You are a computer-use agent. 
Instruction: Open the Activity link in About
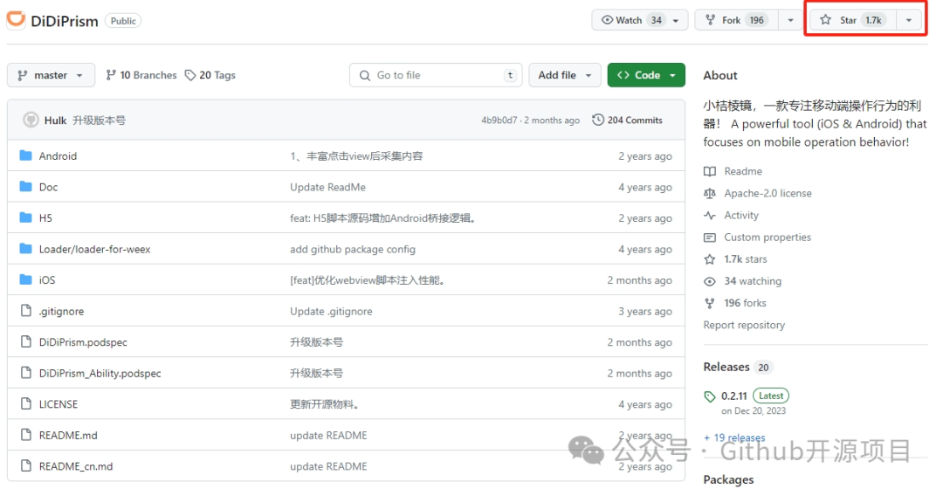(741, 216)
